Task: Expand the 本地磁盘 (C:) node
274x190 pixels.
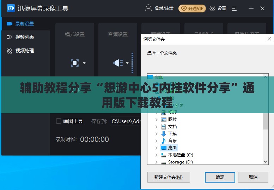Action: pos(157,155)
